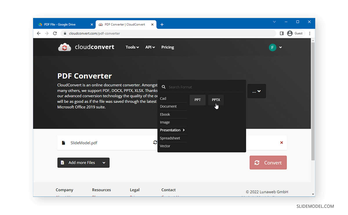
Task: Click the CloudConvert logo icon
Action: [64, 47]
